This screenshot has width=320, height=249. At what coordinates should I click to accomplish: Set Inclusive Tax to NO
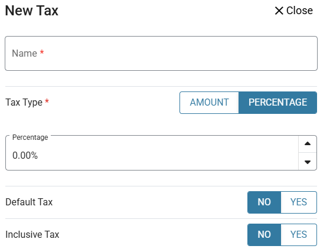pyautogui.click(x=265, y=234)
